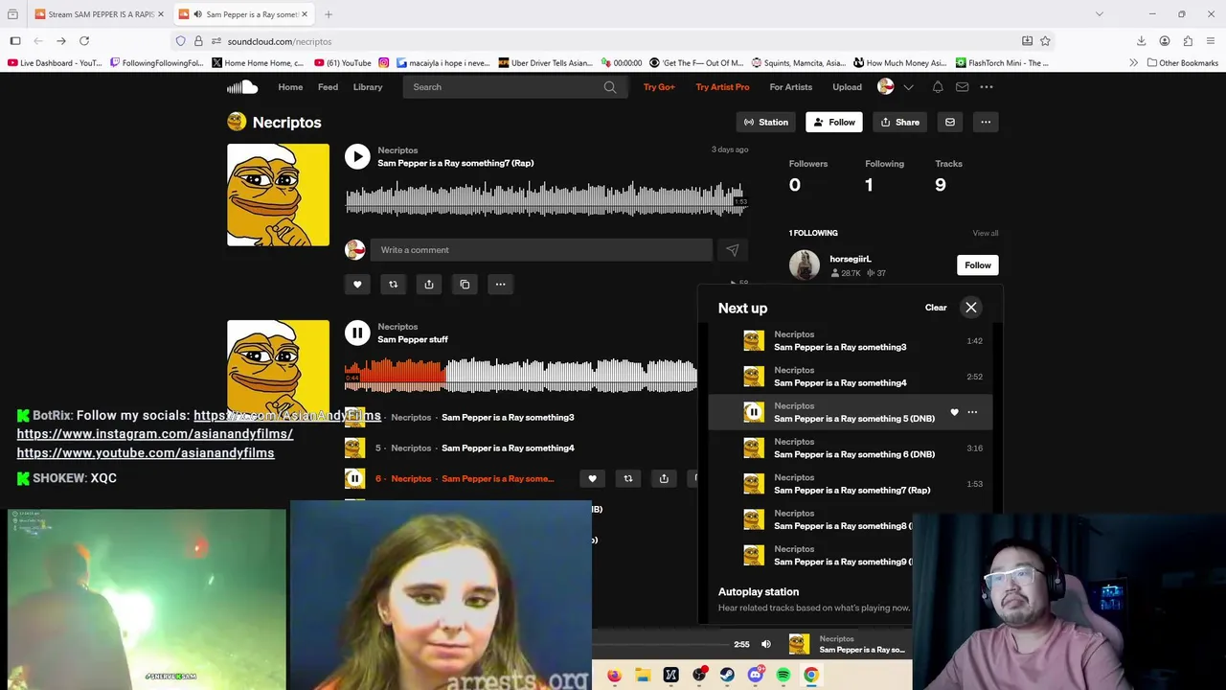Seek in the Sam Pepper stuff waveform
The height and width of the screenshot is (690, 1226).
click(x=521, y=375)
